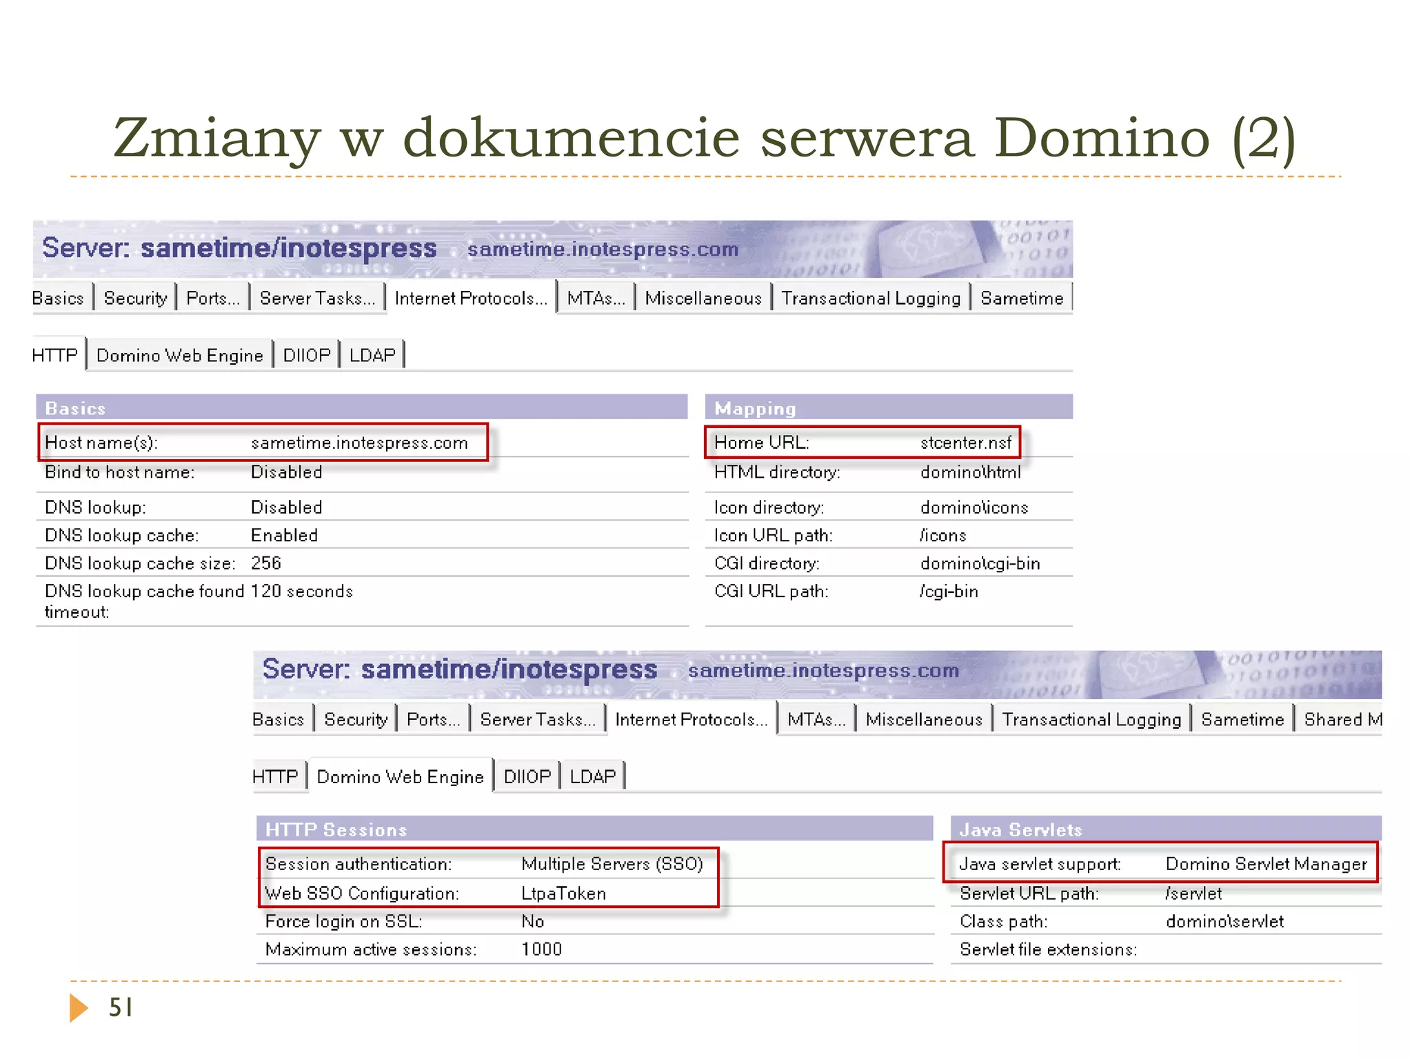This screenshot has width=1412, height=1059.
Task: Open Miscellaneous tab in upper server document
Action: click(x=703, y=298)
